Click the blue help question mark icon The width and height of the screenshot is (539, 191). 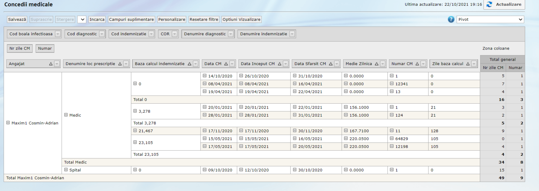click(x=451, y=20)
